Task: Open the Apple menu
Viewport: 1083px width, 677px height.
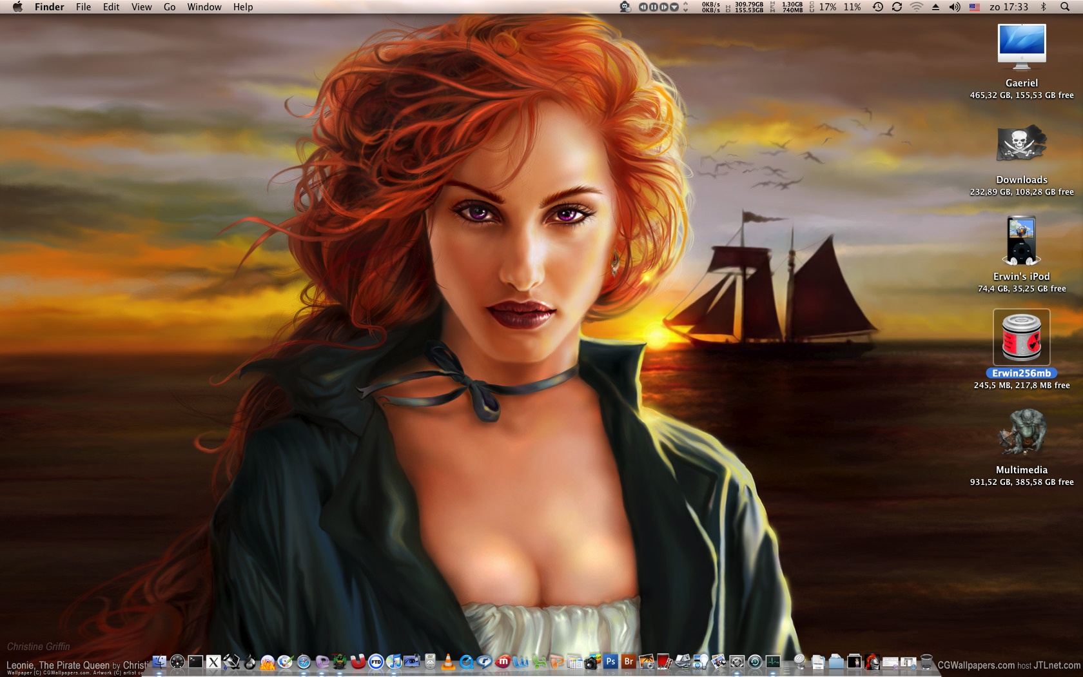Action: [17, 7]
